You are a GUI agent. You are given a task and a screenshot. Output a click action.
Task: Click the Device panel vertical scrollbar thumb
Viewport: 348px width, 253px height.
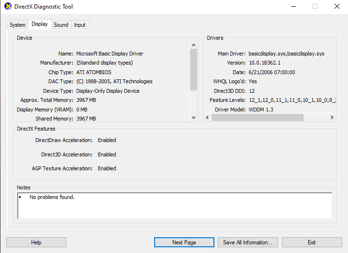tap(193, 70)
